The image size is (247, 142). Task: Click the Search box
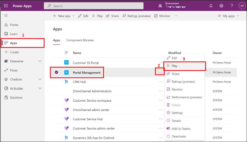point(94,6)
